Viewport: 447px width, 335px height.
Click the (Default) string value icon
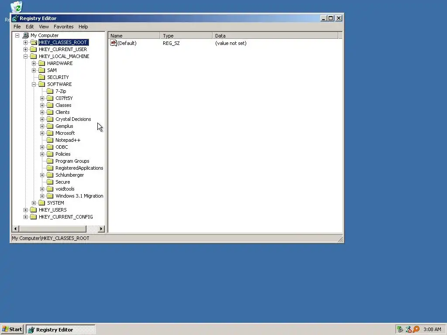click(113, 43)
